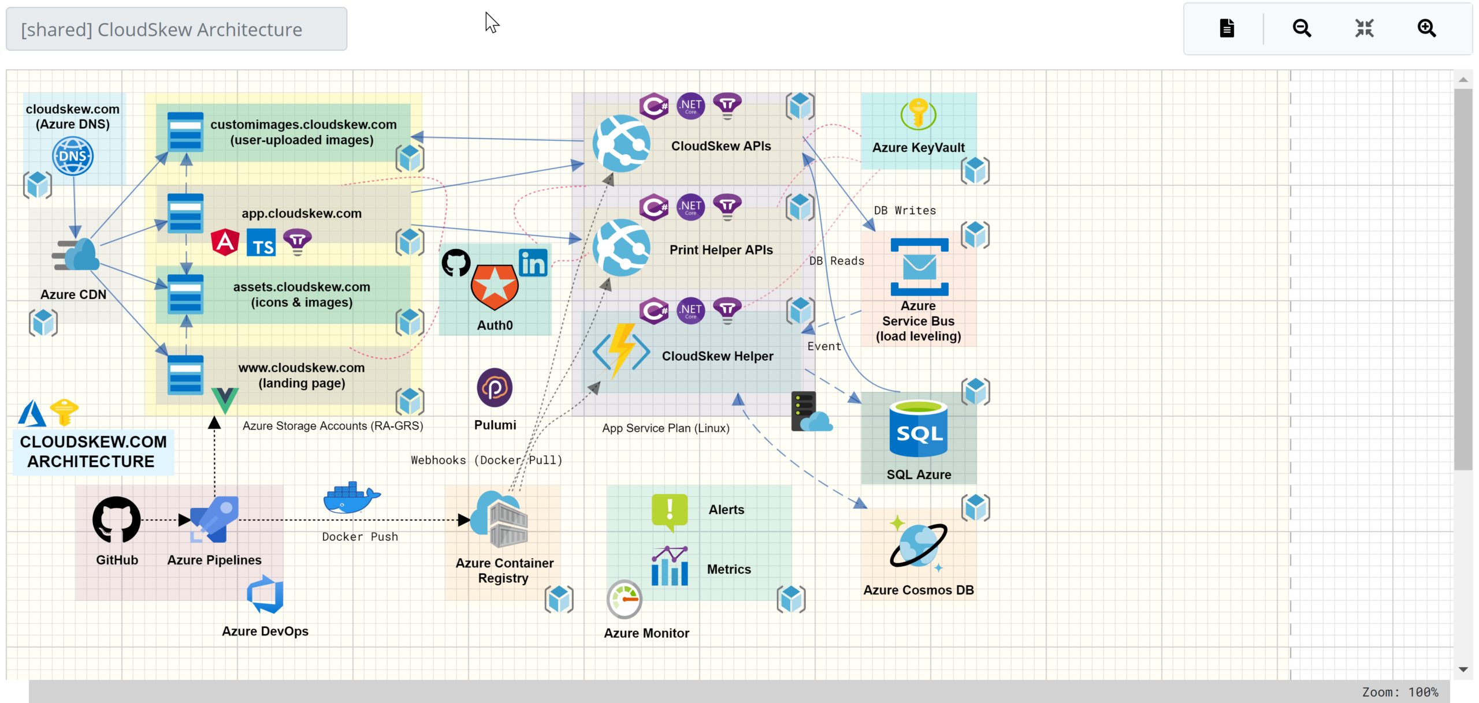The image size is (1479, 703).
Task: Select the TypeScript TS icon
Action: coord(261,242)
